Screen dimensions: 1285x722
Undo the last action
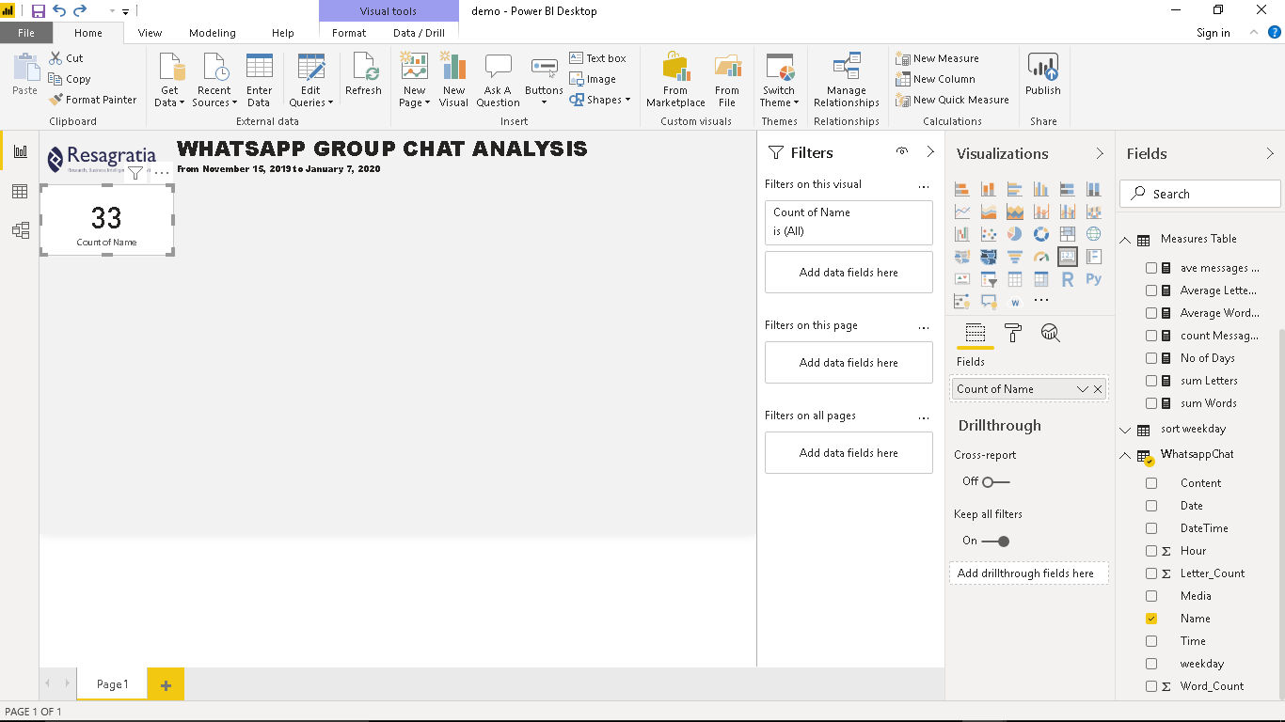(x=59, y=11)
